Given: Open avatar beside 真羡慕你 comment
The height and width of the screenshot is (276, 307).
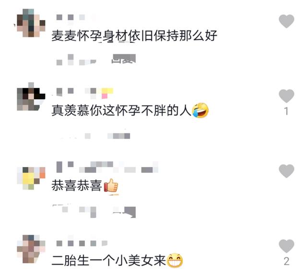Looking at the screenshot, I should (x=31, y=96).
